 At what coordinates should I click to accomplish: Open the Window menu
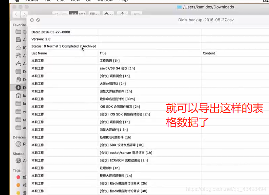(x=105, y=1)
